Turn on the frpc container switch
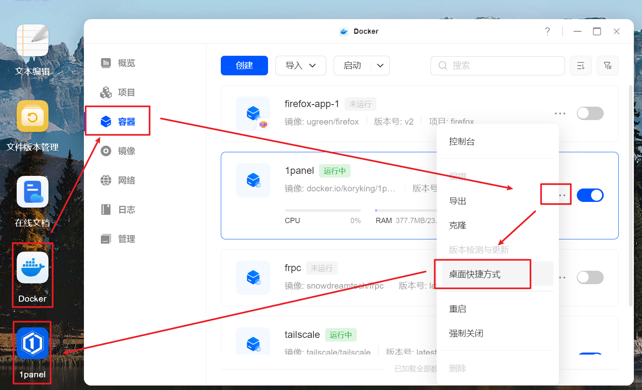The width and height of the screenshot is (642, 390). pyautogui.click(x=590, y=278)
